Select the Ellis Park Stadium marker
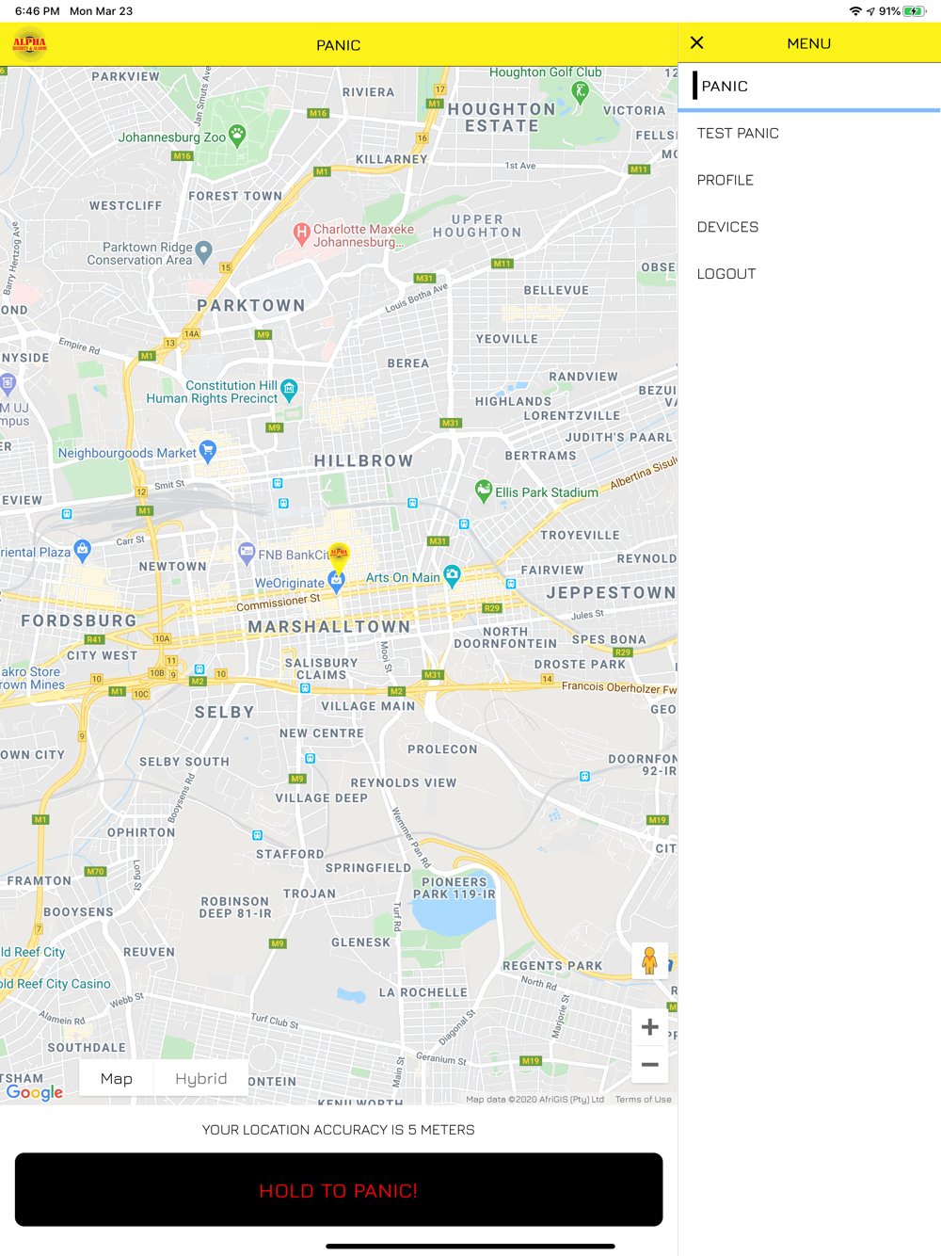 click(x=483, y=491)
